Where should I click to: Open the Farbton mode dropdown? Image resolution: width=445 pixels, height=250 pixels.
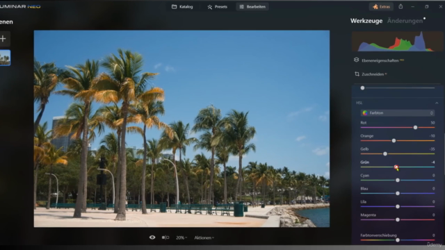[398, 112]
